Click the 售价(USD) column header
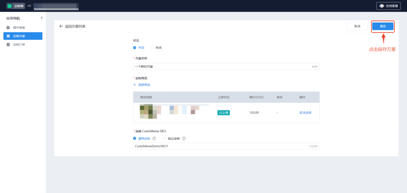 click(x=256, y=97)
